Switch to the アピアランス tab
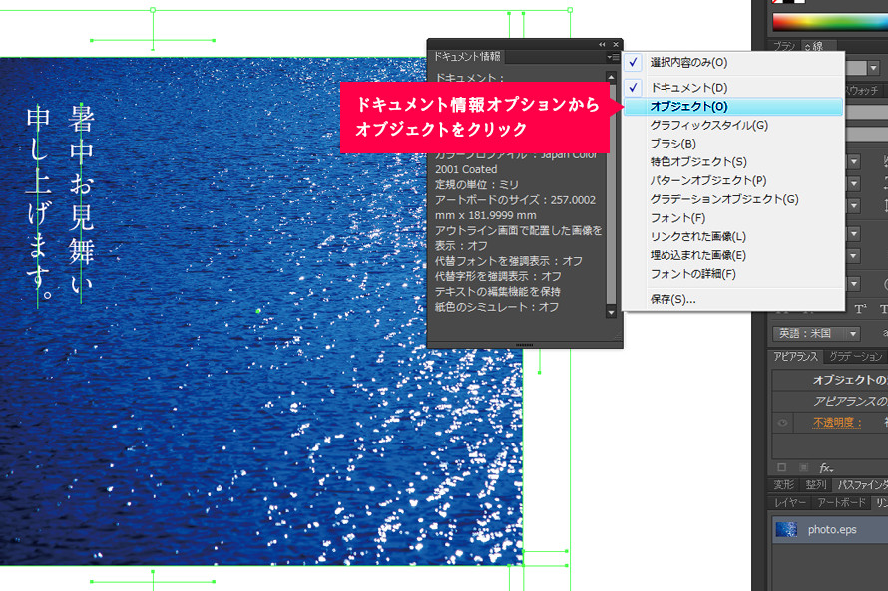The width and height of the screenshot is (888, 591). pos(795,357)
